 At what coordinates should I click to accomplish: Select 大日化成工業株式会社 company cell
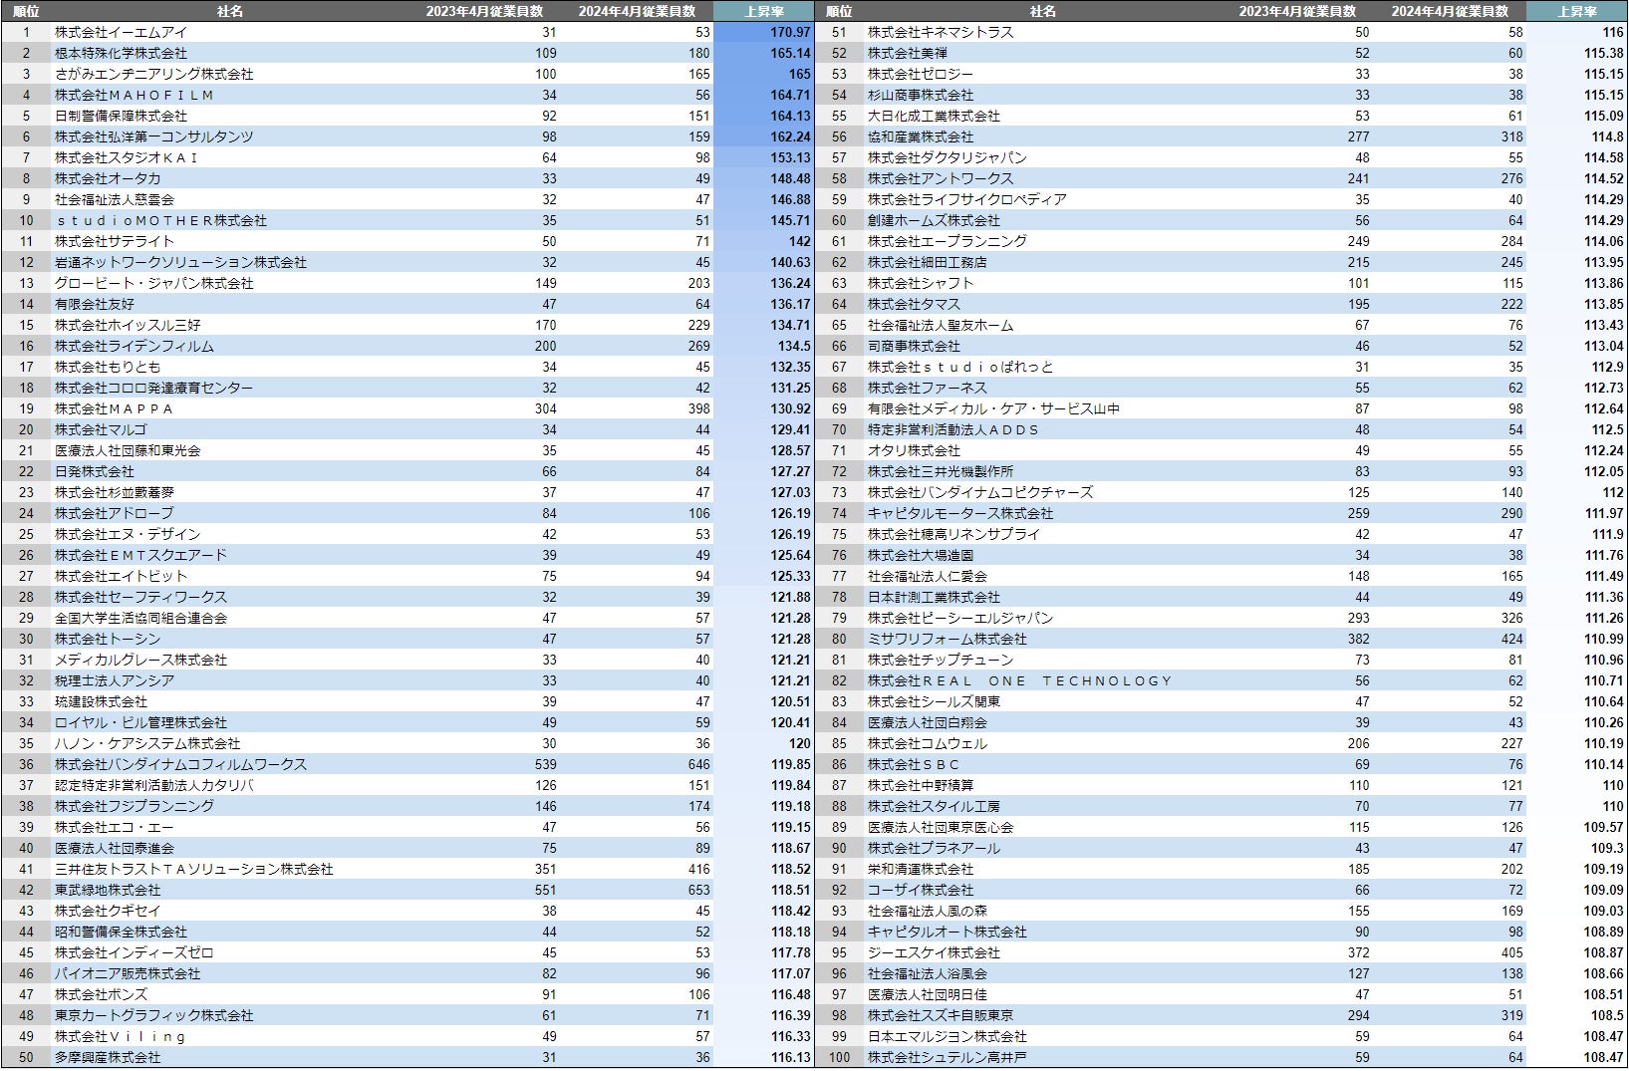pos(934,116)
